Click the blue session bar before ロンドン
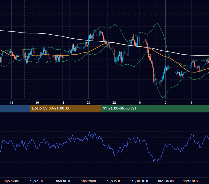 coord(15,108)
